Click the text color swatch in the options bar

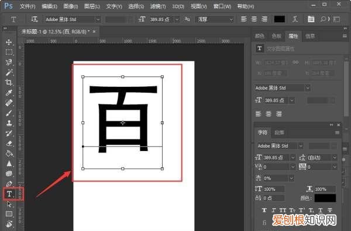280,19
